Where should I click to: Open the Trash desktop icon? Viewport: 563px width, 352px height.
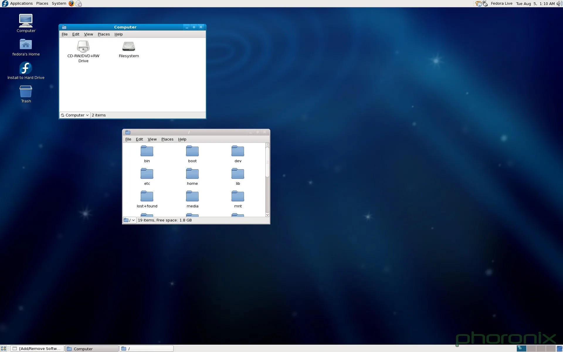pyautogui.click(x=26, y=92)
